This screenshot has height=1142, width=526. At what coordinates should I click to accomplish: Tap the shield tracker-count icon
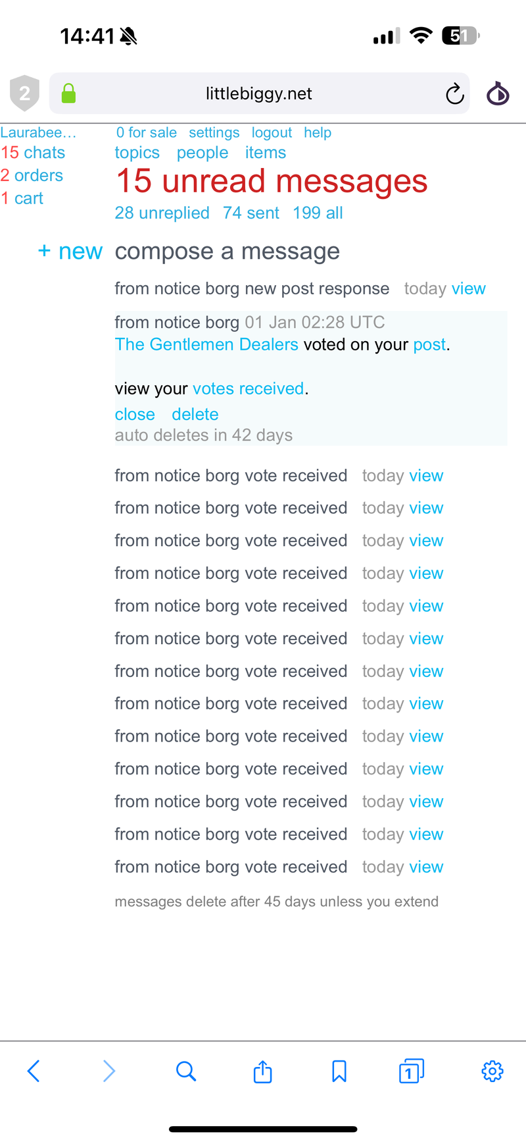24,94
